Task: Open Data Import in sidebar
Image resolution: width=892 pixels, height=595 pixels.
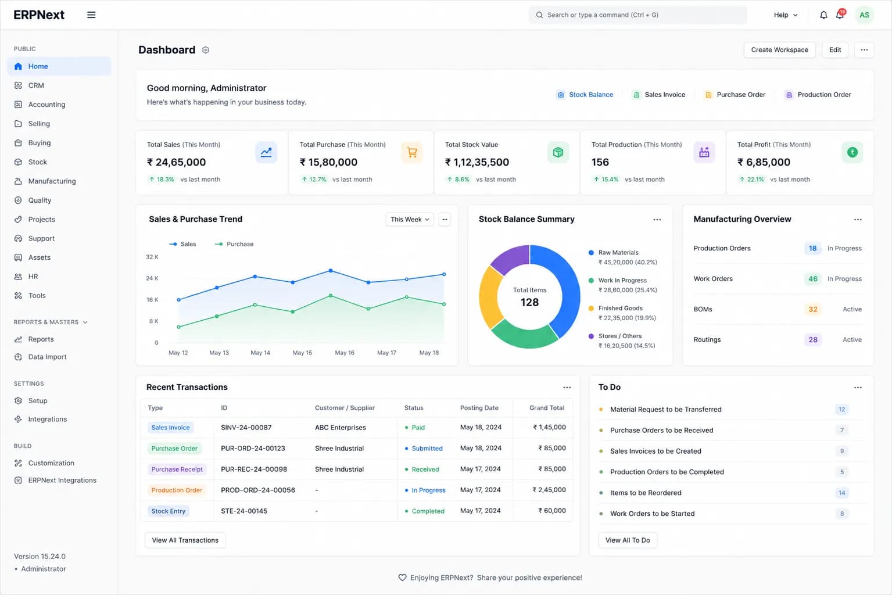Action: (59, 357)
